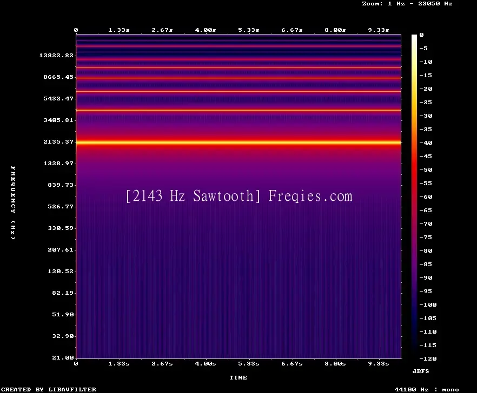Select the 51.90 frequency label

pos(63,314)
